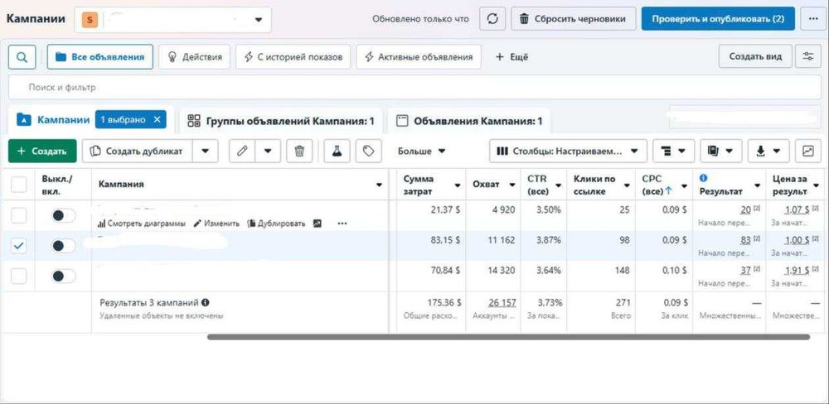Click the refresh data icon button

492,19
